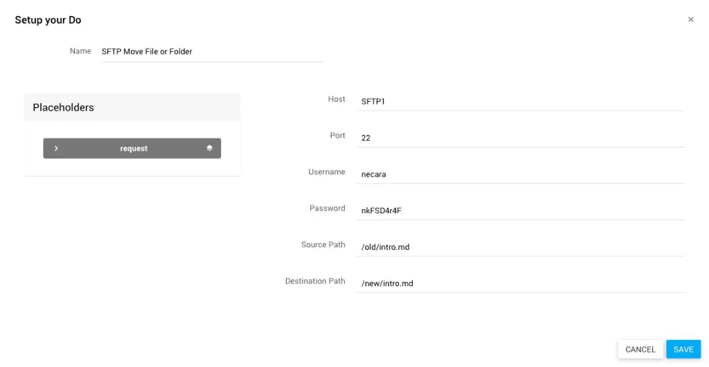Expand the request placeholder chevron

(56, 148)
